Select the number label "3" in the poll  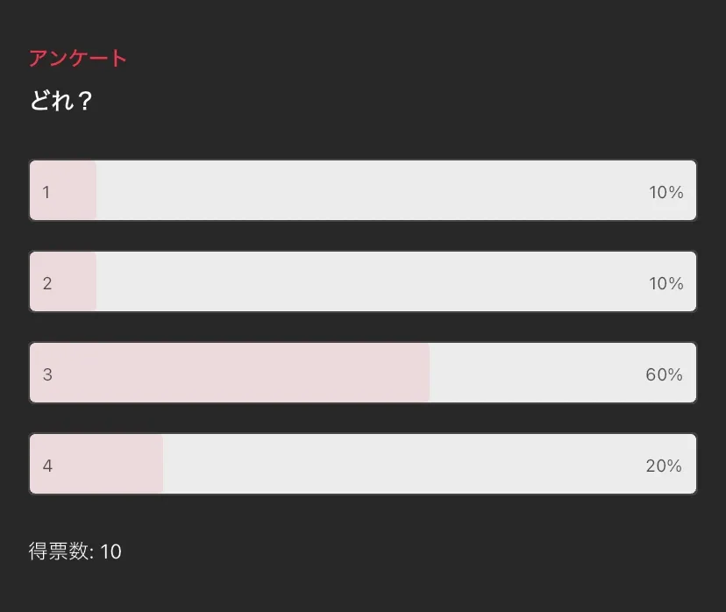[x=47, y=374]
